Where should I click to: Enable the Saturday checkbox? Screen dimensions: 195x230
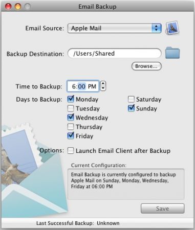131,99
